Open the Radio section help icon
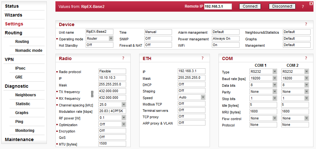This screenshot has width=316, height=149. click(x=123, y=58)
